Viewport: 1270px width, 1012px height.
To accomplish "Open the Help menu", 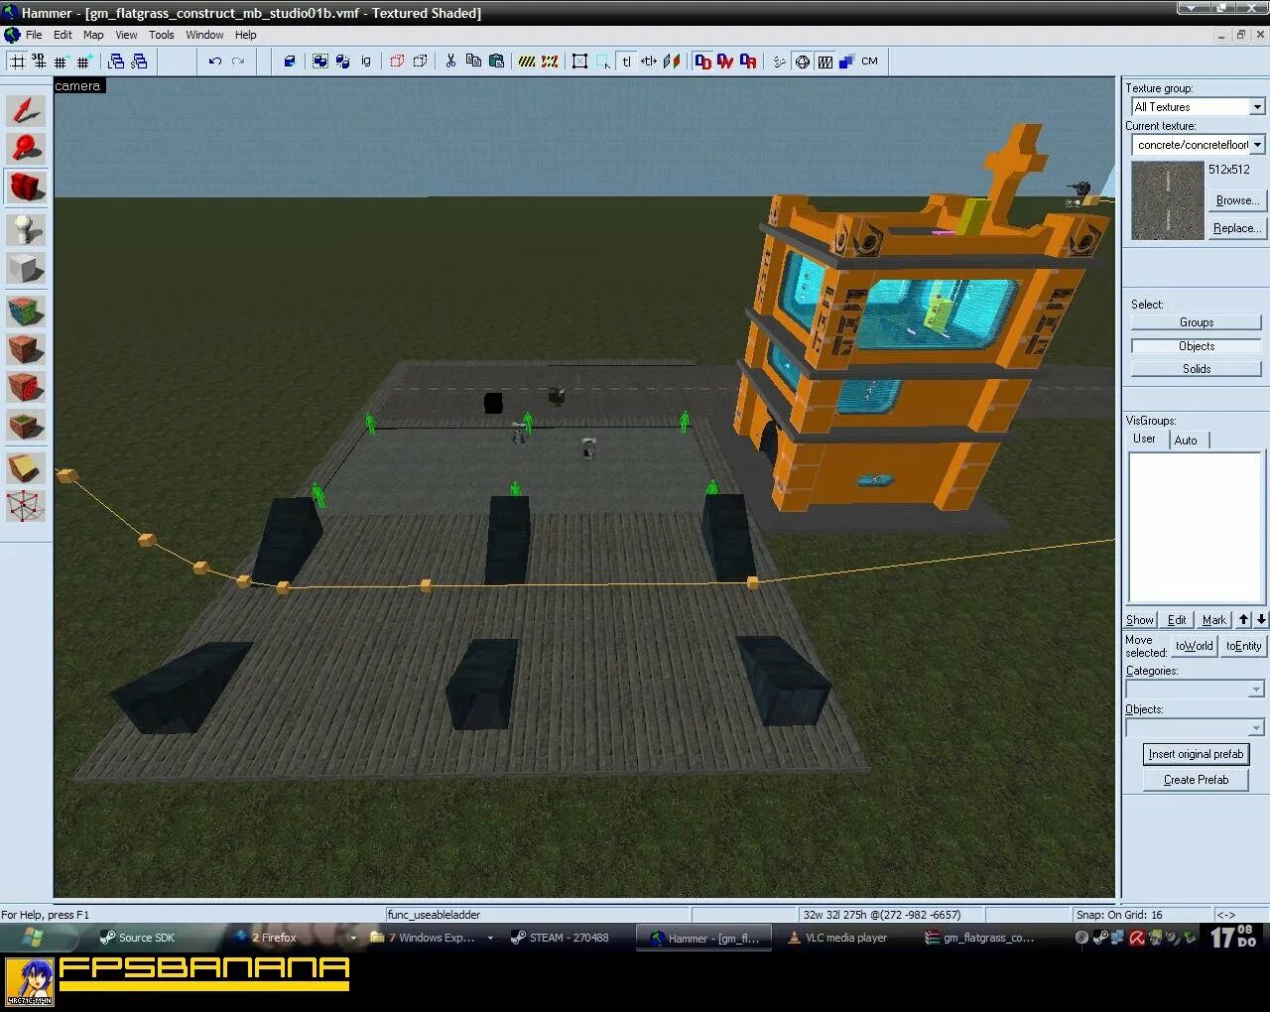I will click(245, 35).
